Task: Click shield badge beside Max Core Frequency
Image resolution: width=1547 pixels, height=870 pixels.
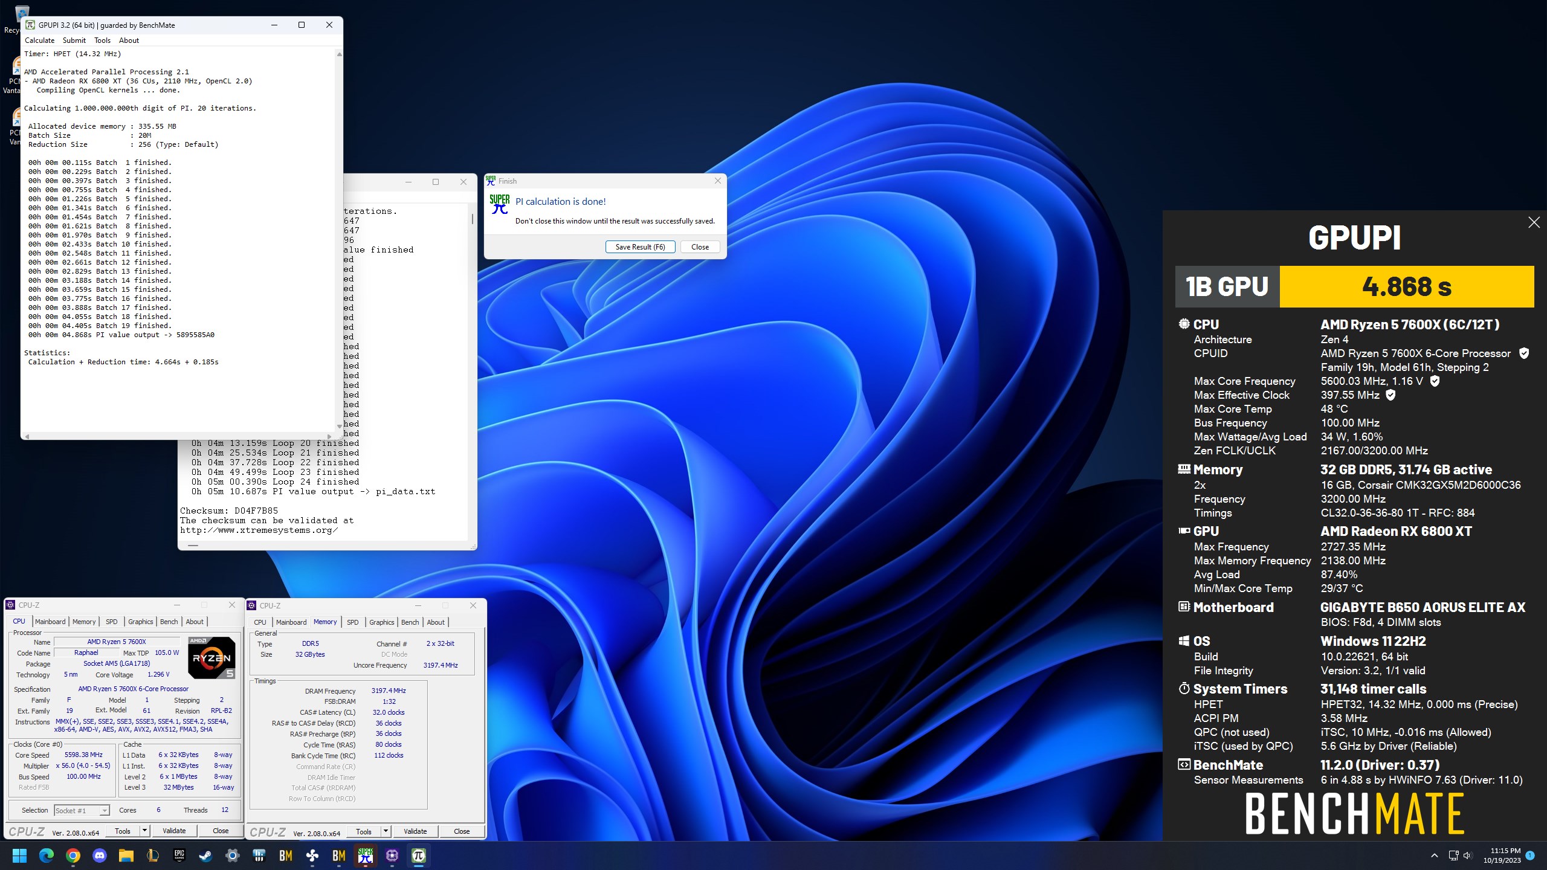Action: [1435, 381]
